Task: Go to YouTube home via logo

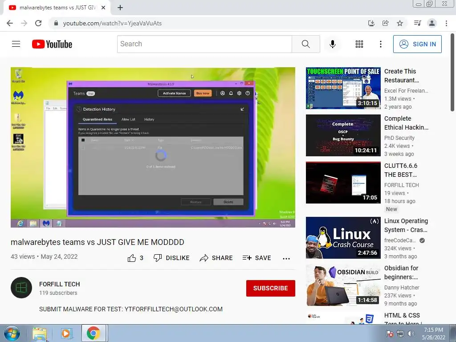Action: (52, 44)
